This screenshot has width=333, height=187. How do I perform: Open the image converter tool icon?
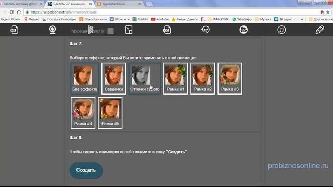tap(167, 30)
